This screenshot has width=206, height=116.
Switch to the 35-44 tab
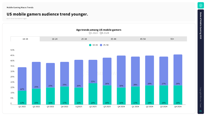coord(113,39)
